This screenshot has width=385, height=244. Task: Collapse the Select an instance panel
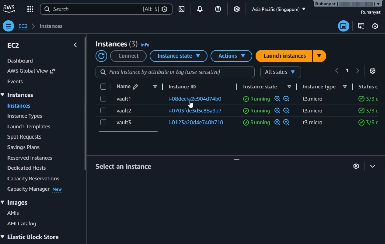coord(372,166)
